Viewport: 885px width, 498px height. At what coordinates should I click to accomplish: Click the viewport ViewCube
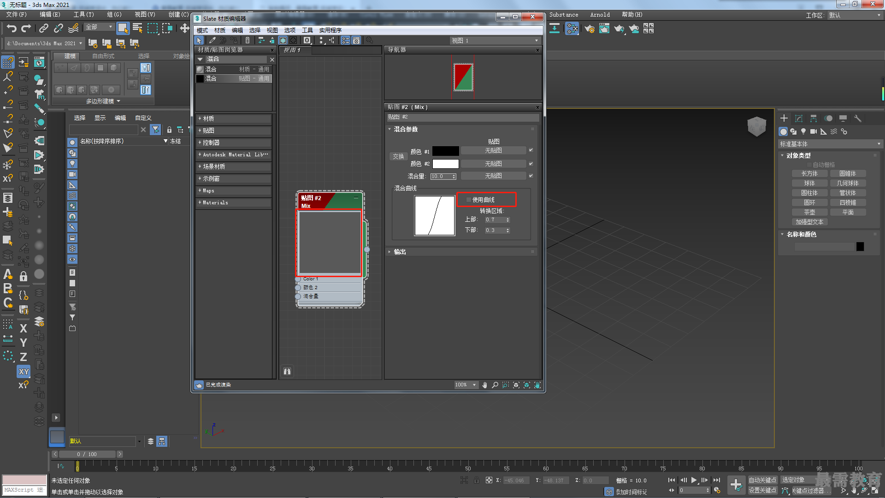pos(756,125)
